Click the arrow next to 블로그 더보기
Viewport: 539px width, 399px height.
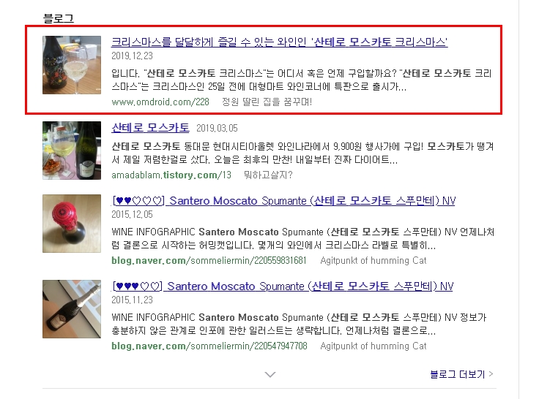point(491,374)
